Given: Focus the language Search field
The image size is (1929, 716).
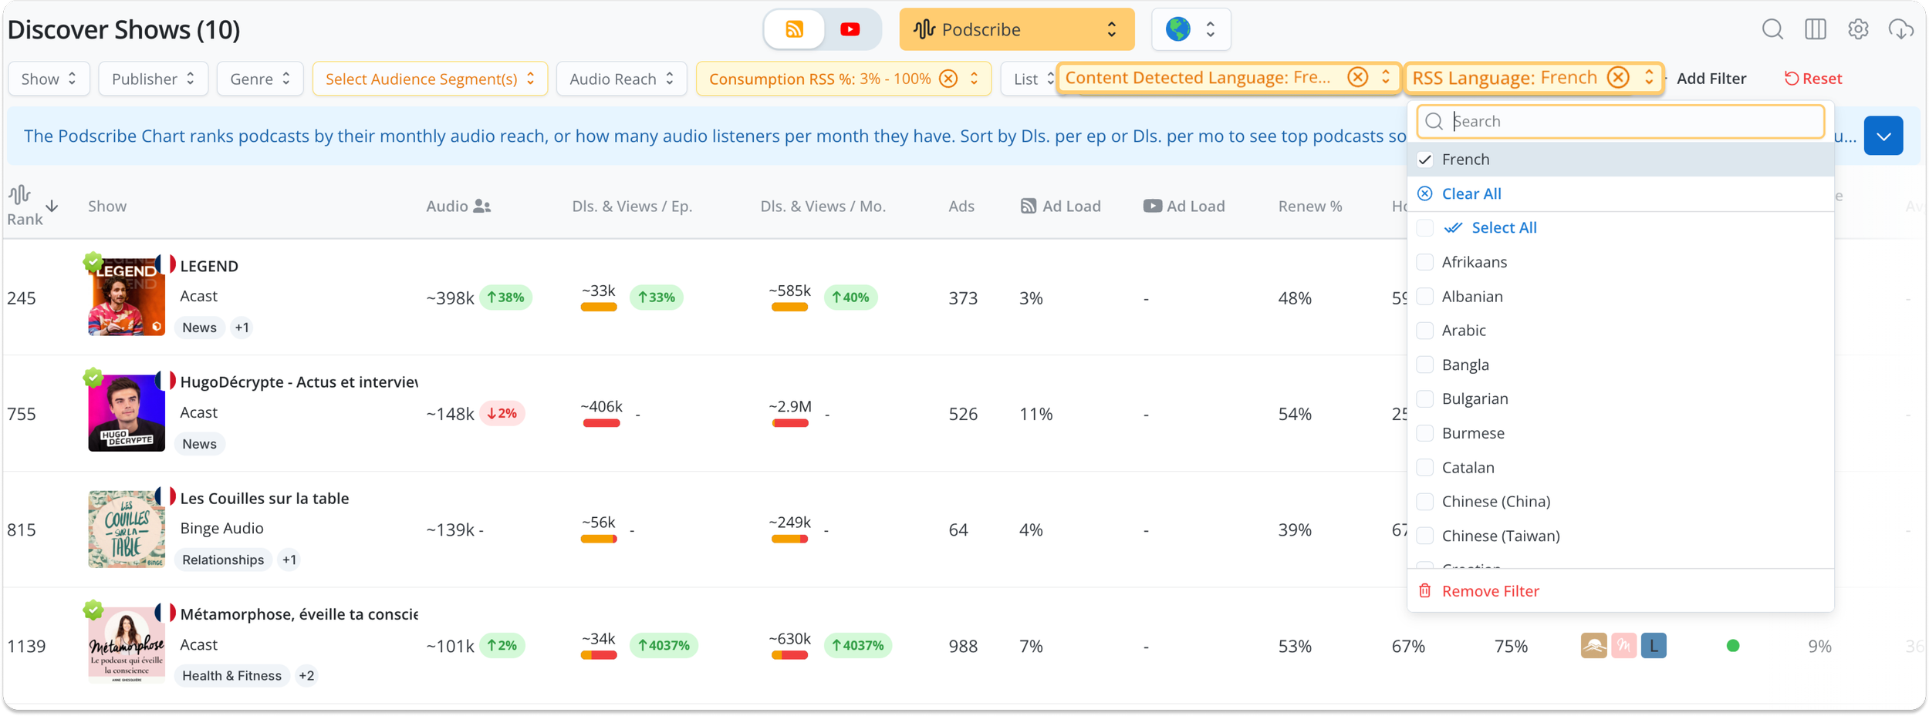Looking at the screenshot, I should [x=1620, y=121].
